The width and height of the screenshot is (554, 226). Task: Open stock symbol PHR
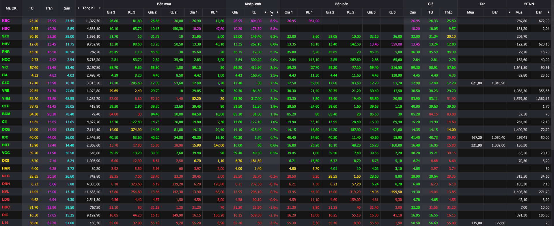coord(6,52)
